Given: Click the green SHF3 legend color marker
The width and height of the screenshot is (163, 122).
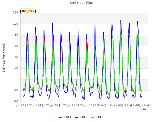Looking at the screenshot, I should 93,117.
